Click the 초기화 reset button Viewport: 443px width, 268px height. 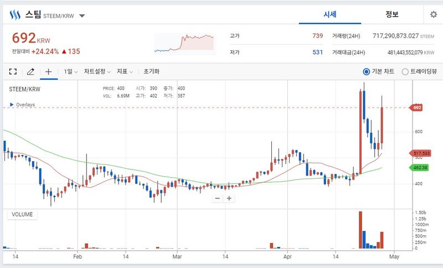[x=151, y=72]
